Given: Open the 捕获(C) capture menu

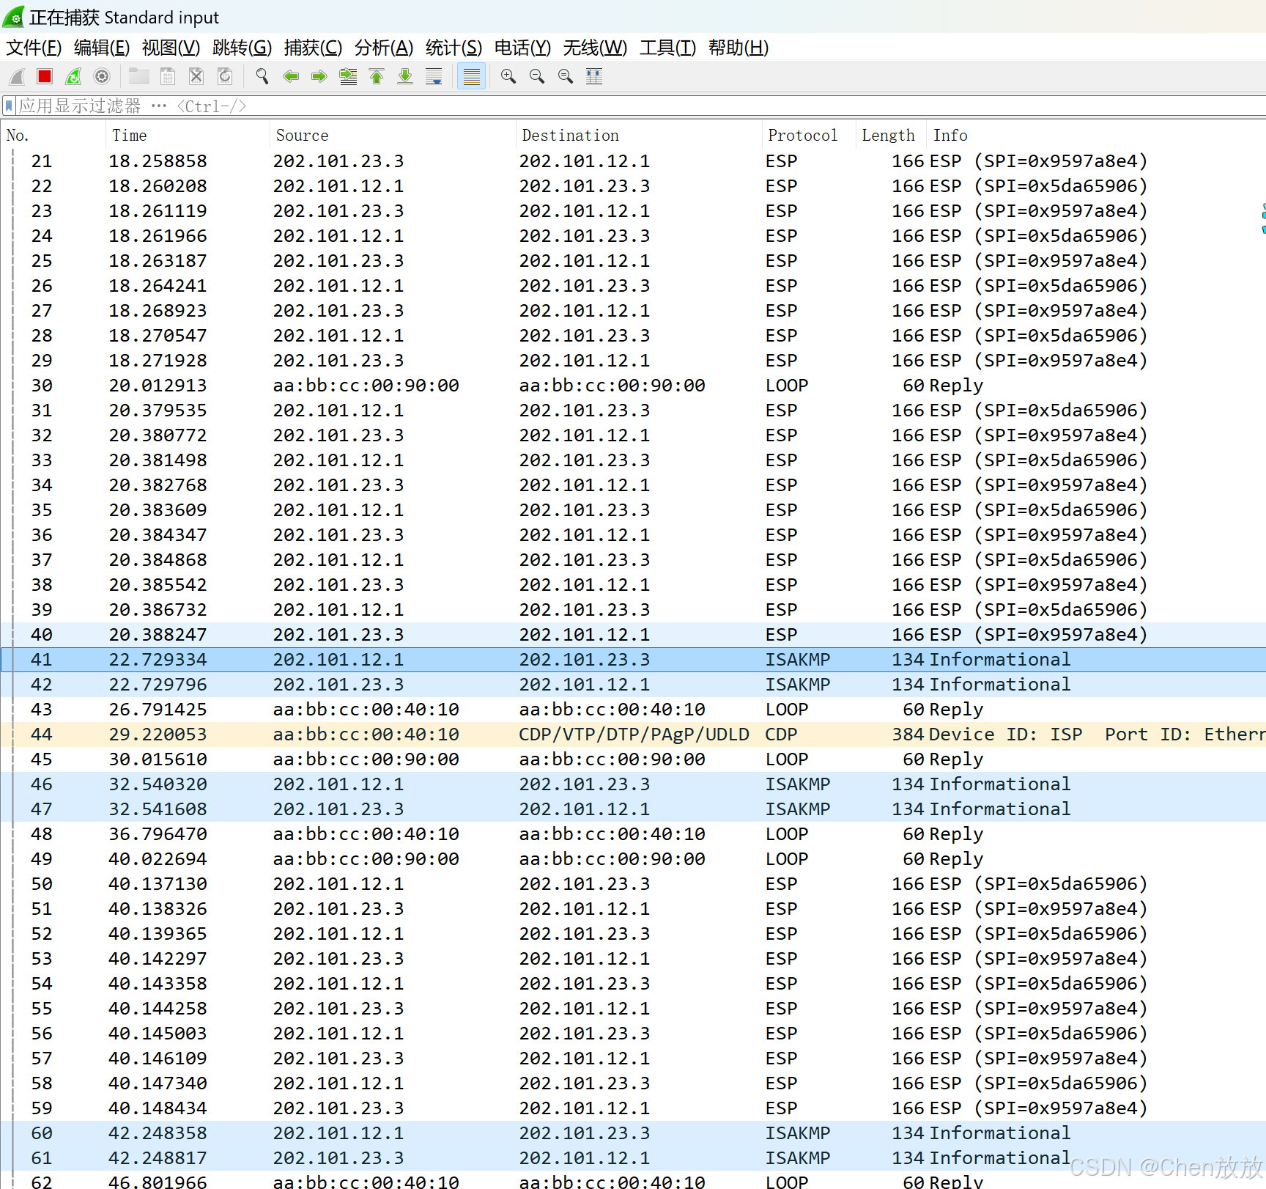Looking at the screenshot, I should click(x=314, y=48).
